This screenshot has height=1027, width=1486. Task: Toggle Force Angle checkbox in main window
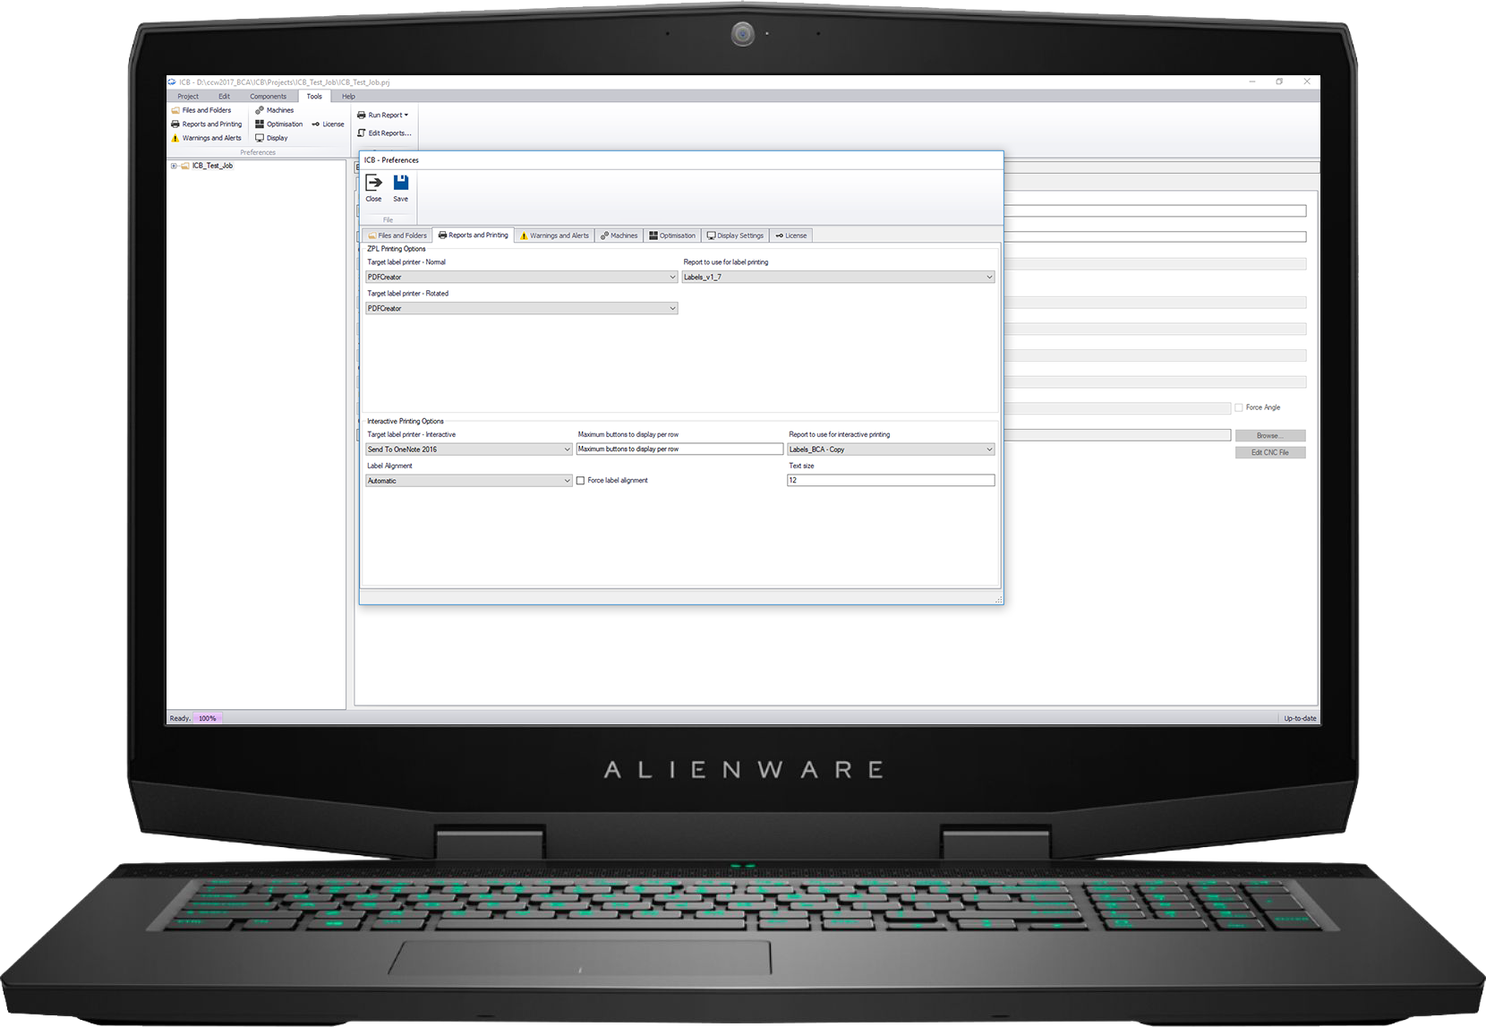coord(1239,407)
